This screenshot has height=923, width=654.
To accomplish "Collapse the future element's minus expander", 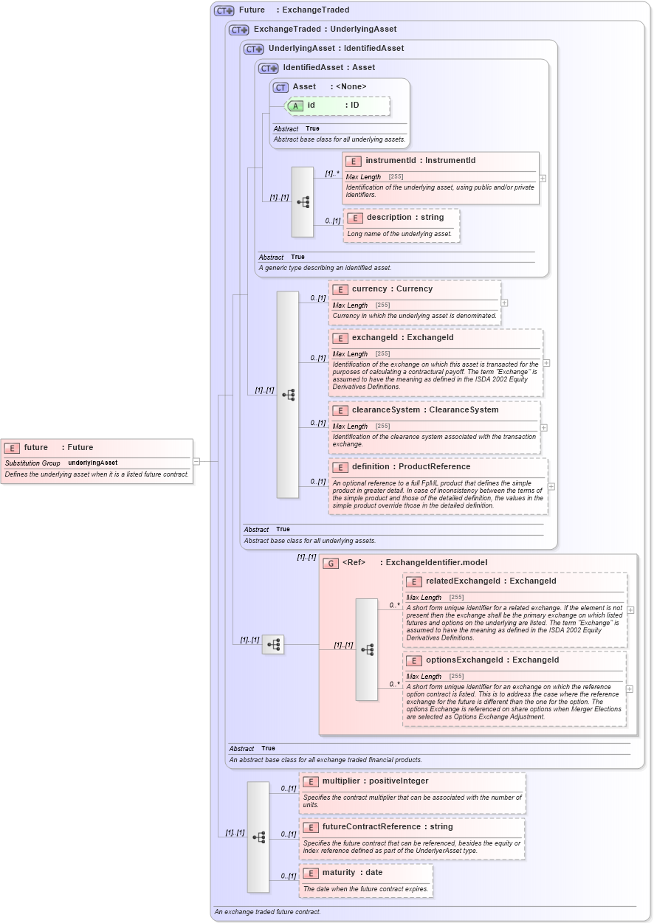I will tap(196, 461).
